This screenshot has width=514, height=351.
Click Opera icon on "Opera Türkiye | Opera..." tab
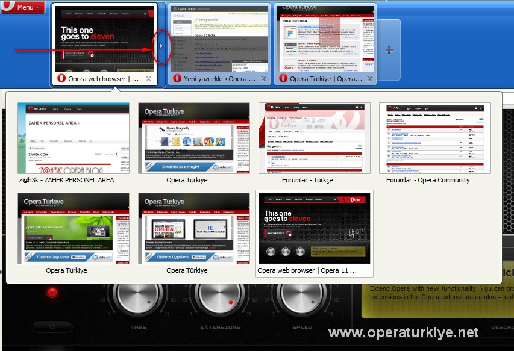[283, 78]
